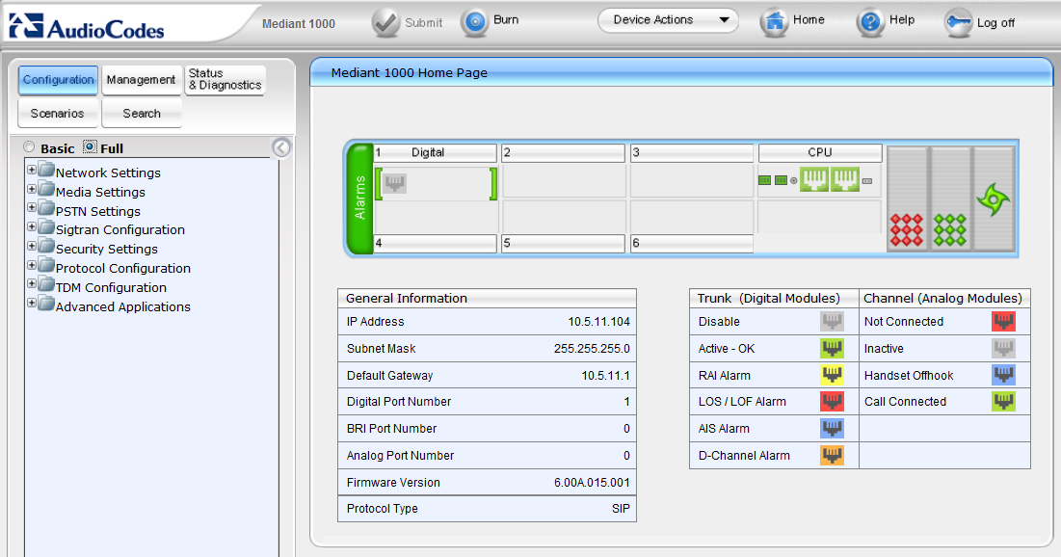Click the green fan status icon
1061x557 pixels.
pos(992,199)
